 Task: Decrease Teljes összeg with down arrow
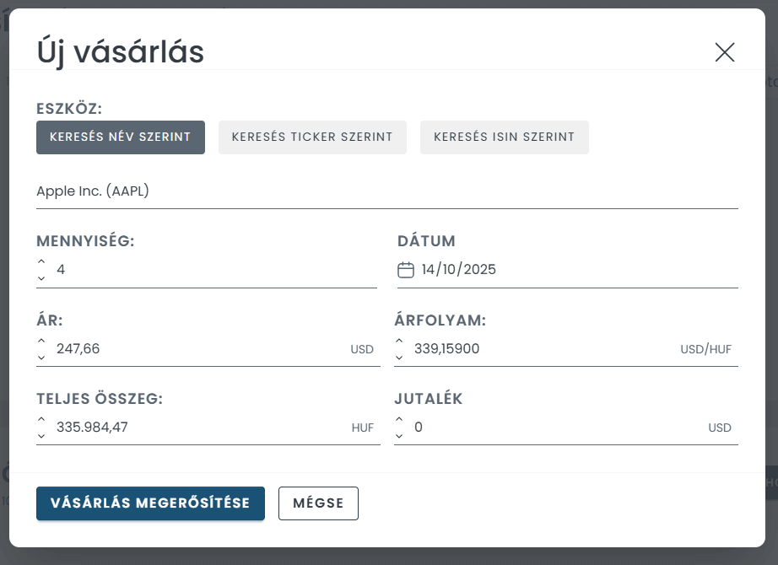tap(42, 434)
